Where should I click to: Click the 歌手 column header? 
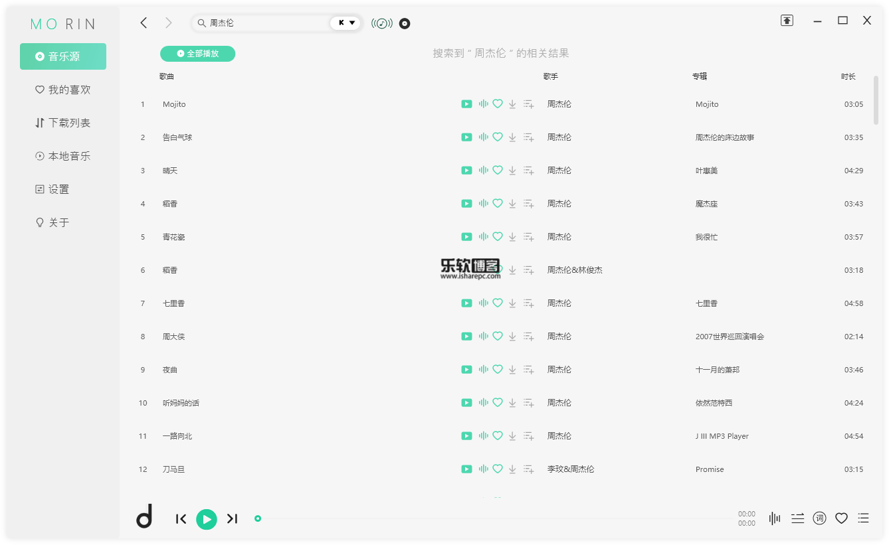click(551, 76)
